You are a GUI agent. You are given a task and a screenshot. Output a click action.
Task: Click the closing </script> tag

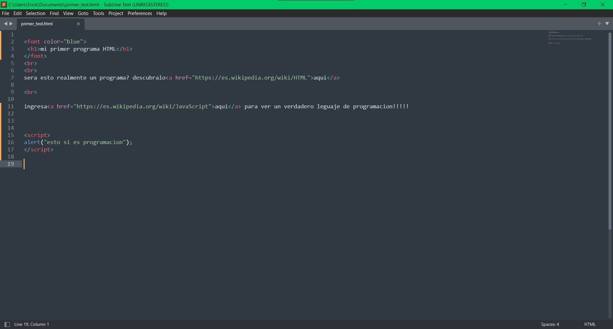39,149
